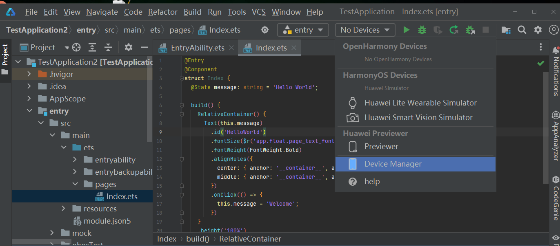The width and height of the screenshot is (560, 246).
Task: Select module.json5 in project tree
Action: click(x=107, y=221)
